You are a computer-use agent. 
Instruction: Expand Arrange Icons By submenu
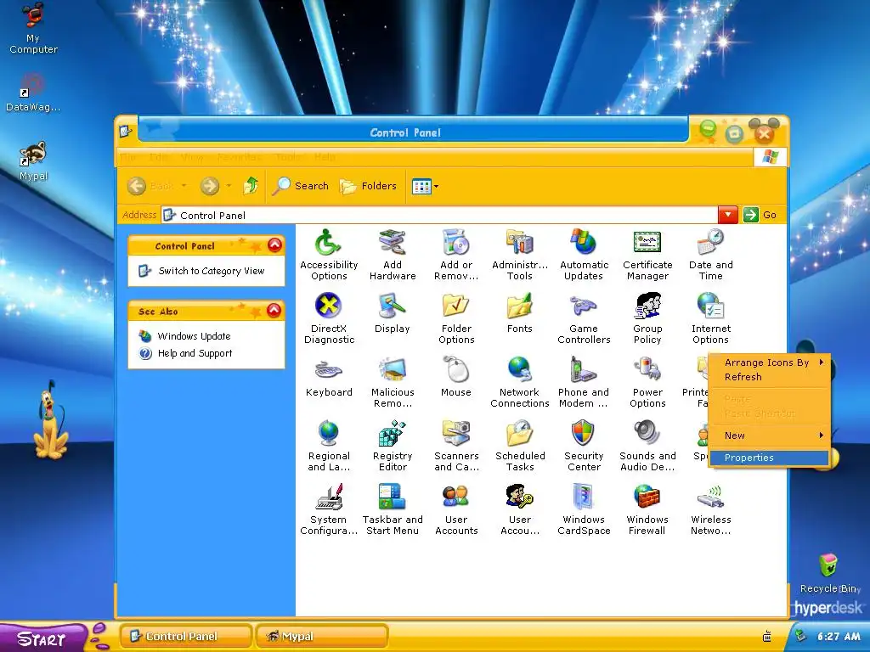tap(770, 363)
